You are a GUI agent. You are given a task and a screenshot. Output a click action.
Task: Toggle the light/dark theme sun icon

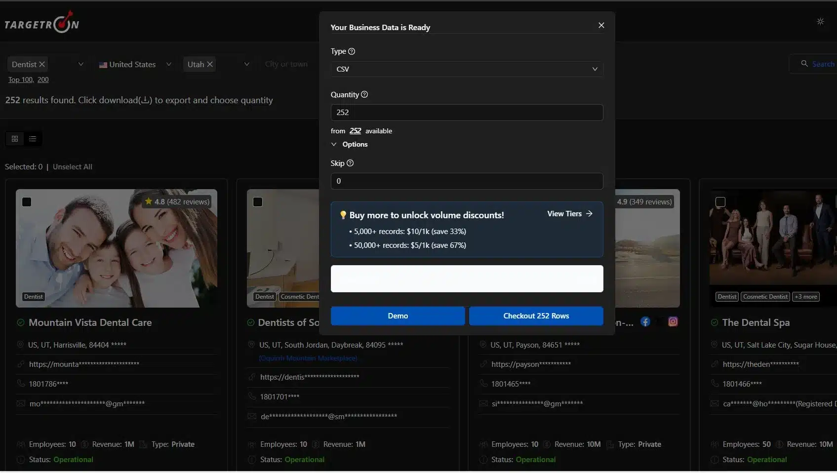pos(820,22)
